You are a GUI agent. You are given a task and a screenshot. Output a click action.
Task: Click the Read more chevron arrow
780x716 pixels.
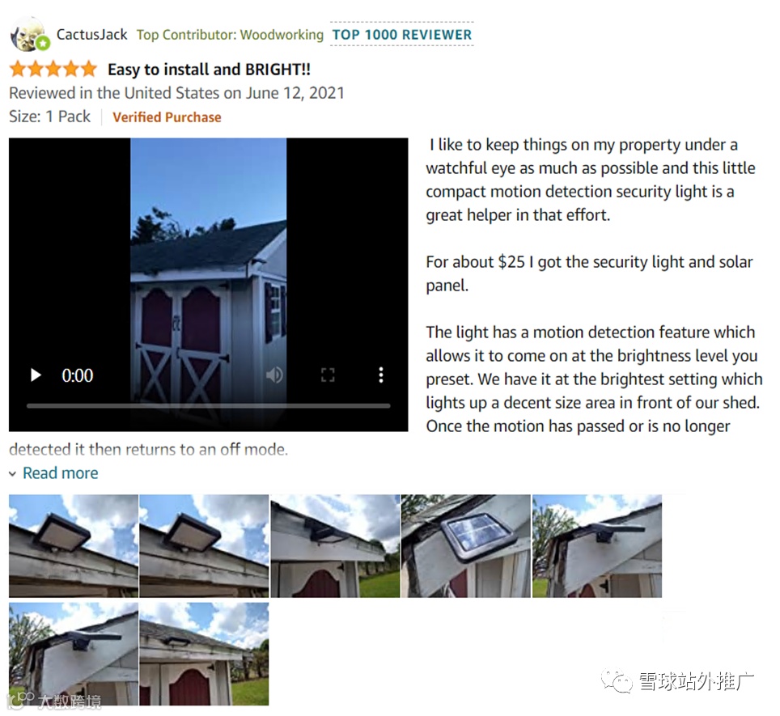[13, 474]
